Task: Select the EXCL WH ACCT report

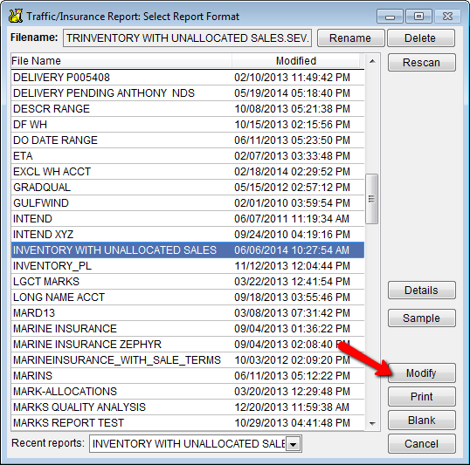Action: 188,172
